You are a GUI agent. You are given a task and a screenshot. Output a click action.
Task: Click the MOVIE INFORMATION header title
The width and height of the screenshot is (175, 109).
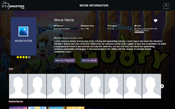[94, 5]
